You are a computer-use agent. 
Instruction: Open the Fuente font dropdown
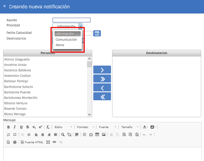click(x=108, y=127)
